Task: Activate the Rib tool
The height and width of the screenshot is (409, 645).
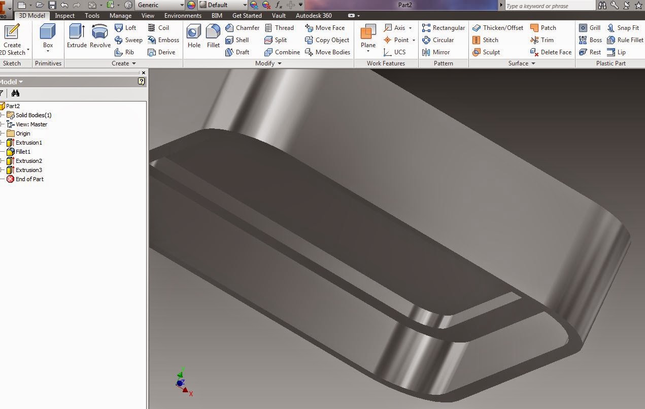Action: [x=124, y=52]
